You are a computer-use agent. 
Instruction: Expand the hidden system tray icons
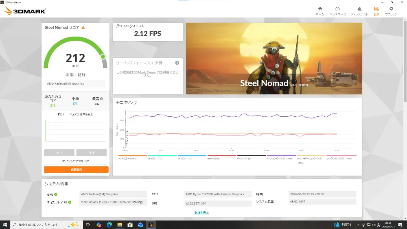(x=359, y=225)
